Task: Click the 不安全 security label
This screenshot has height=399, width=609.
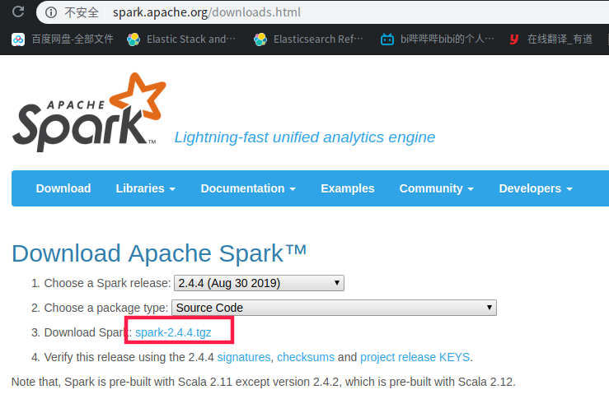Action: tap(82, 12)
